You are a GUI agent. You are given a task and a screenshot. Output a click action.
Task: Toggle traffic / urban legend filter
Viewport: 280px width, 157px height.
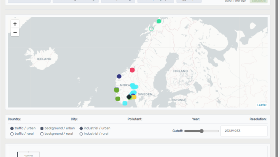(23, 128)
